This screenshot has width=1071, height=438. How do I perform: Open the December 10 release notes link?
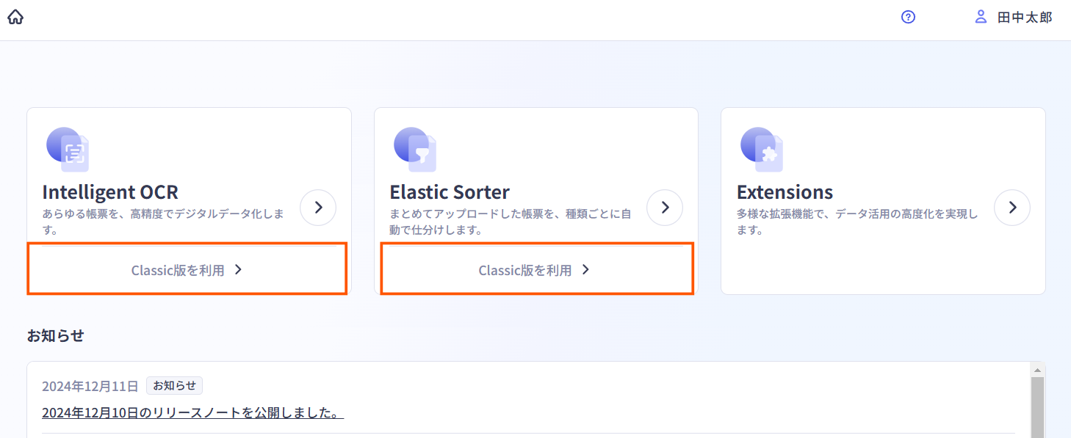click(x=193, y=413)
